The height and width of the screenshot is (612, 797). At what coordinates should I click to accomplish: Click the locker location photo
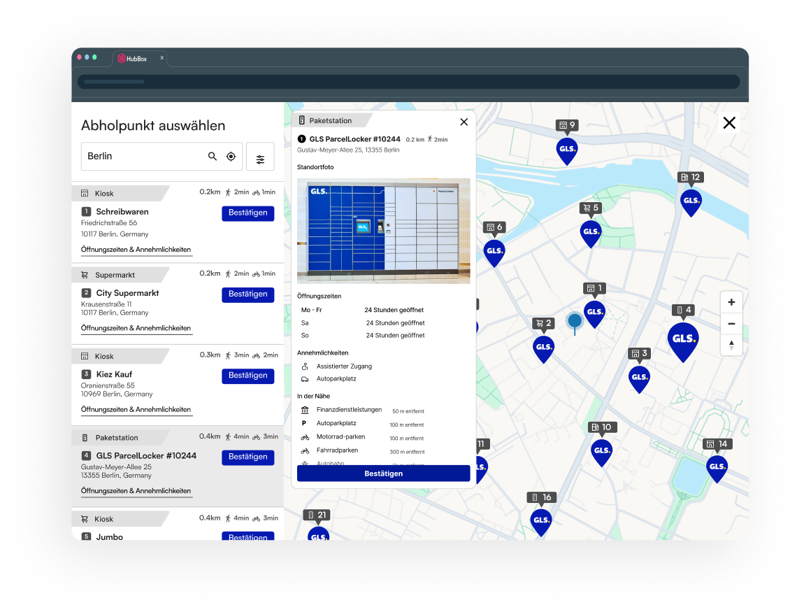tap(384, 231)
